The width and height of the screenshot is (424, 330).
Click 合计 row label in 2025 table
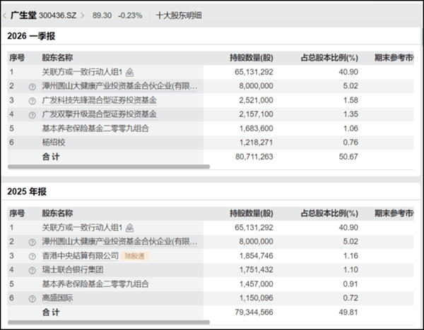51,313
